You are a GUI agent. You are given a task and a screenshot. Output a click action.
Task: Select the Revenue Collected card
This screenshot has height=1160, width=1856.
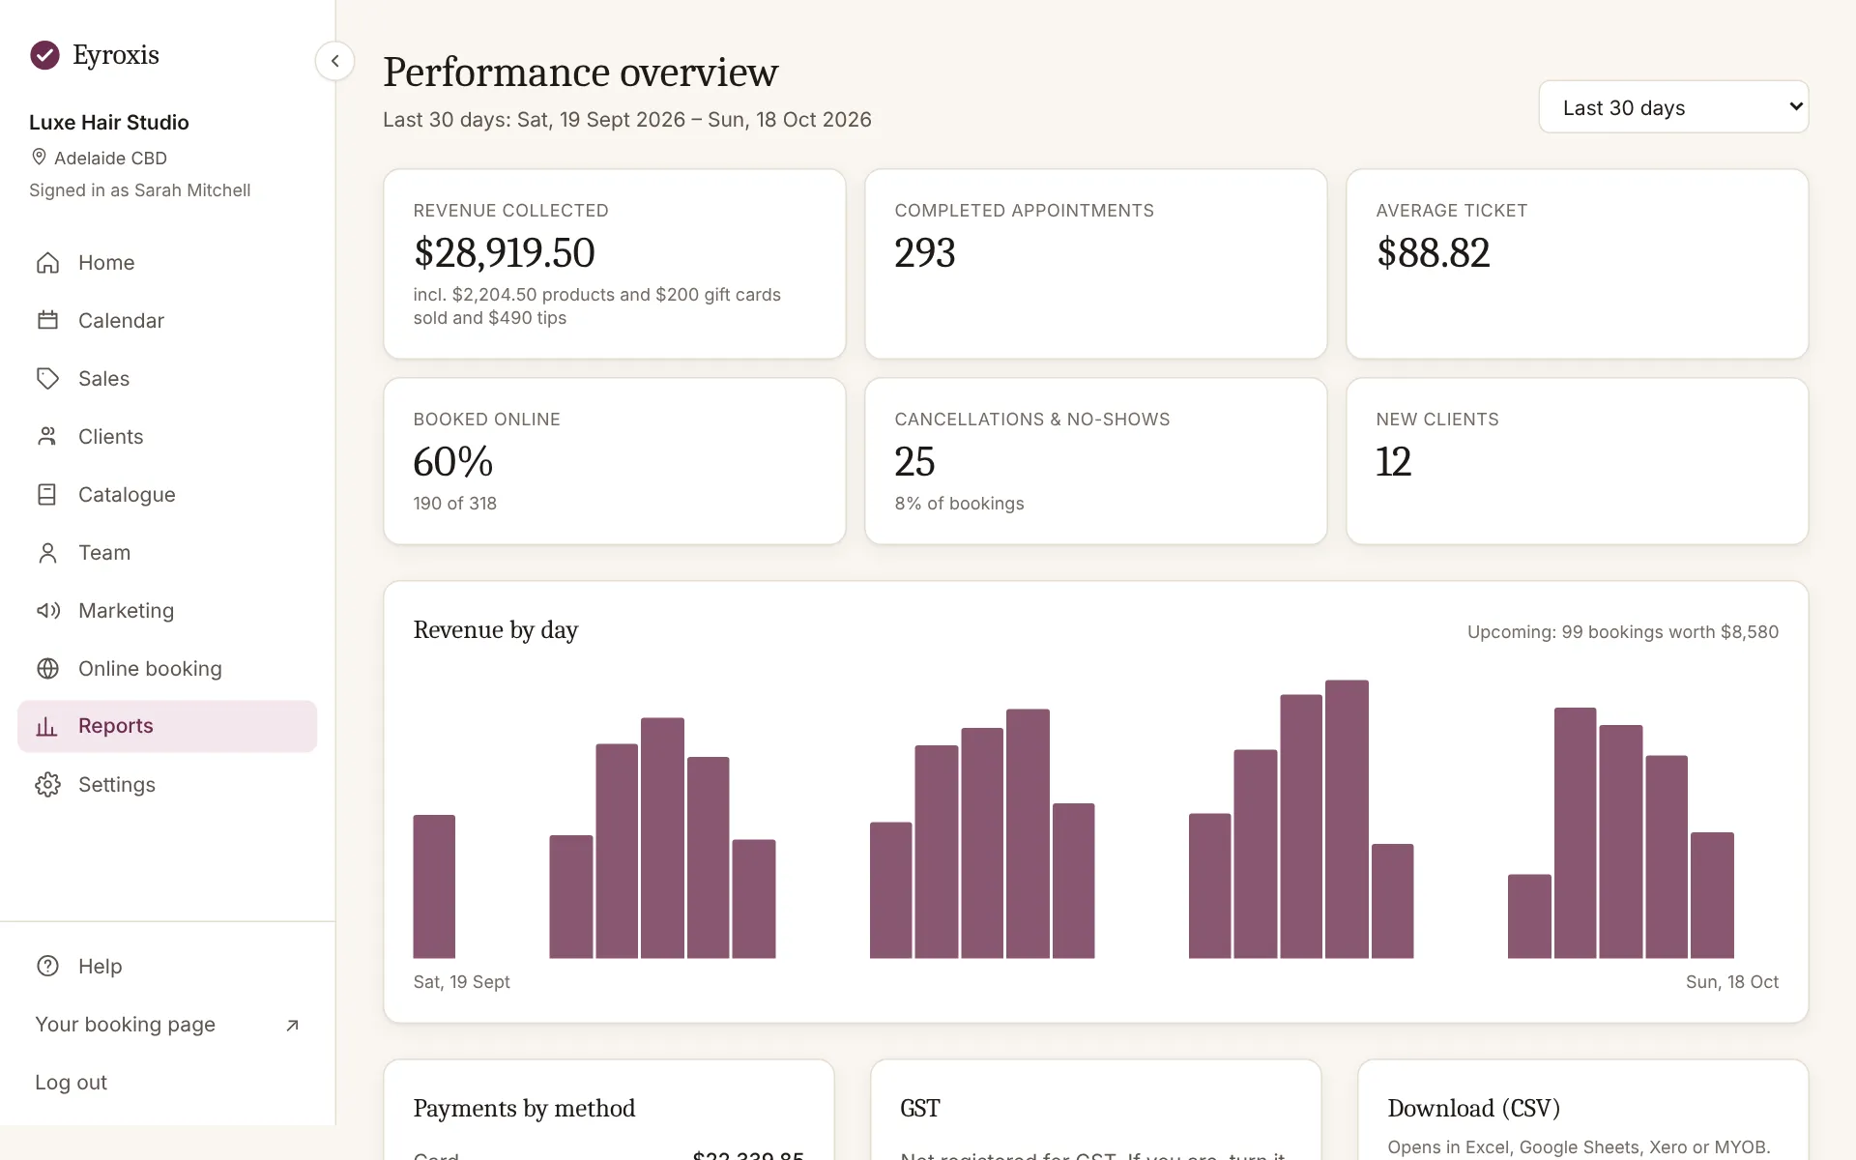point(614,264)
